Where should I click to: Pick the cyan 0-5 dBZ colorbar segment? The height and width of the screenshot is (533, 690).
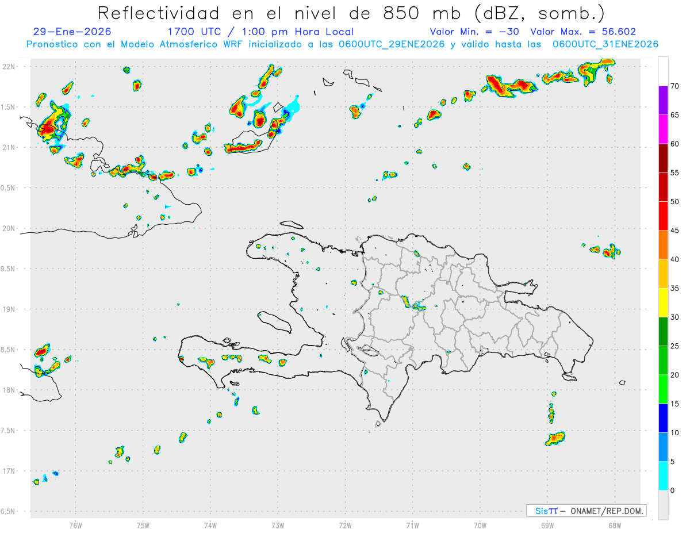click(x=663, y=476)
